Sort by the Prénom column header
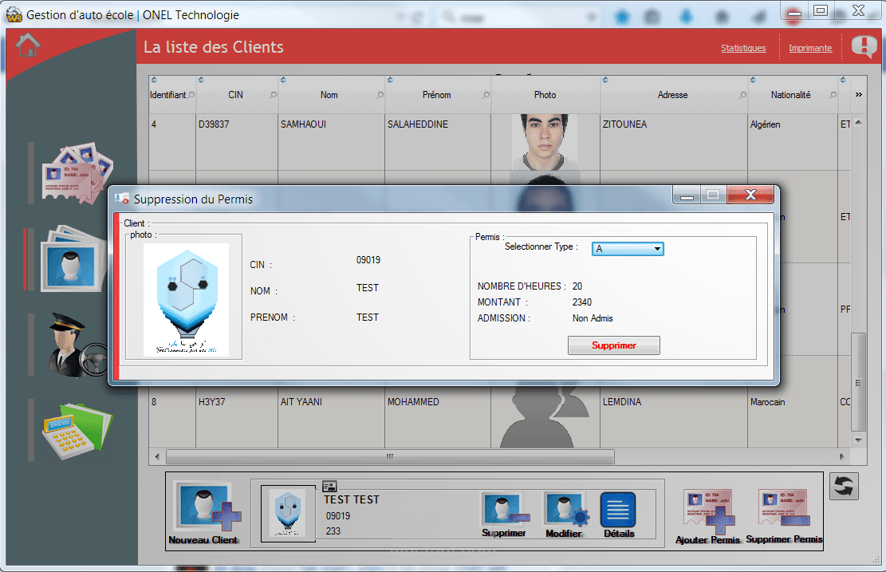The width and height of the screenshot is (886, 572). click(437, 95)
